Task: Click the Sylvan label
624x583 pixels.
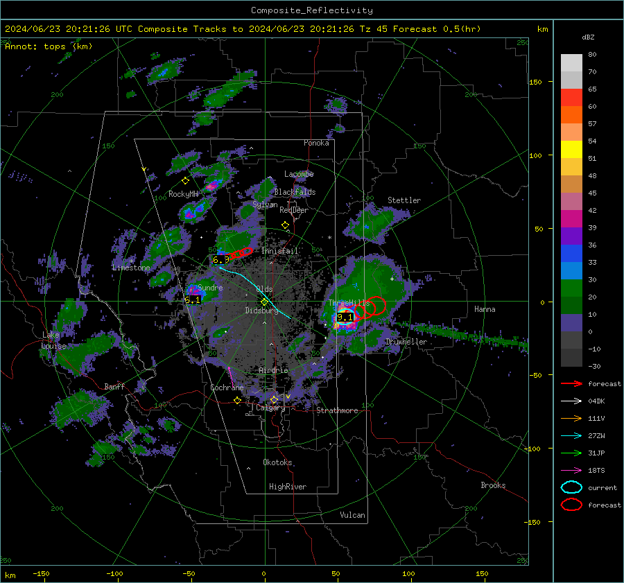Action: pos(265,205)
